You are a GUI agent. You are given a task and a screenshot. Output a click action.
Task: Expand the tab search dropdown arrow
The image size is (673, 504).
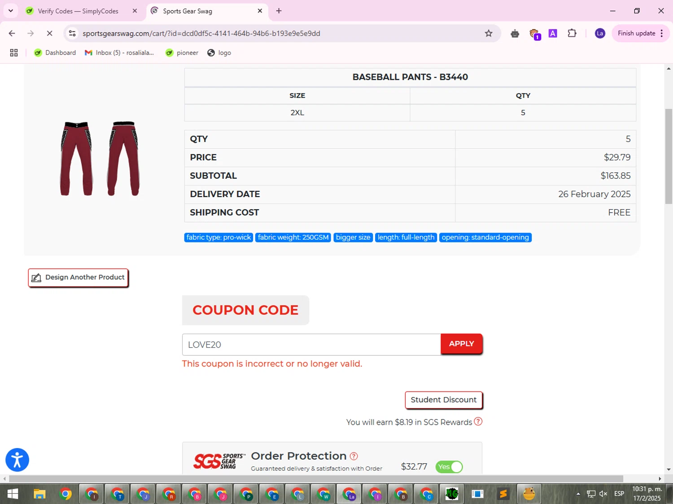11,11
